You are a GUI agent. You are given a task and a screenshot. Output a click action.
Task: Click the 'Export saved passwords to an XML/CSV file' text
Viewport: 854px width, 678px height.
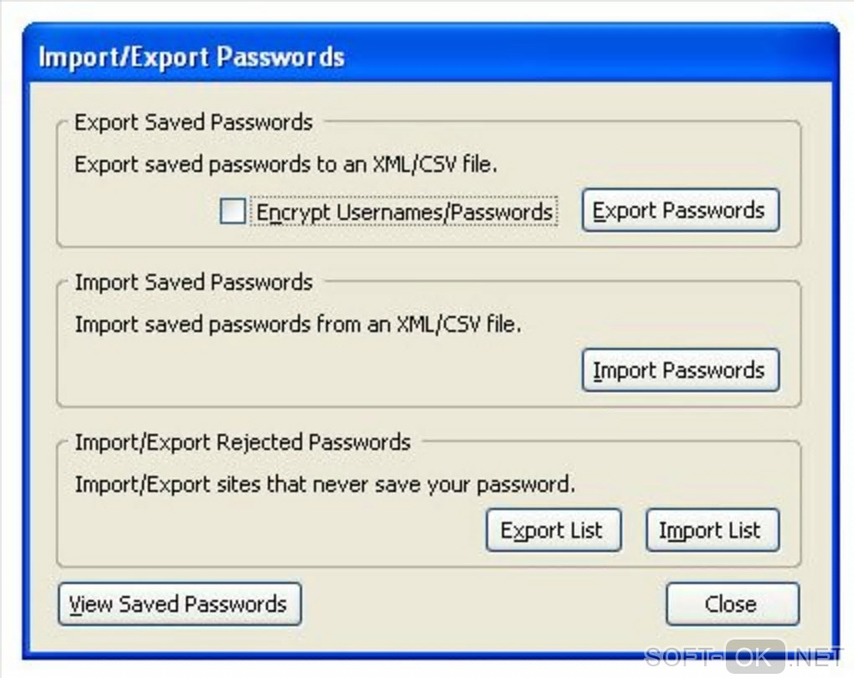(286, 165)
